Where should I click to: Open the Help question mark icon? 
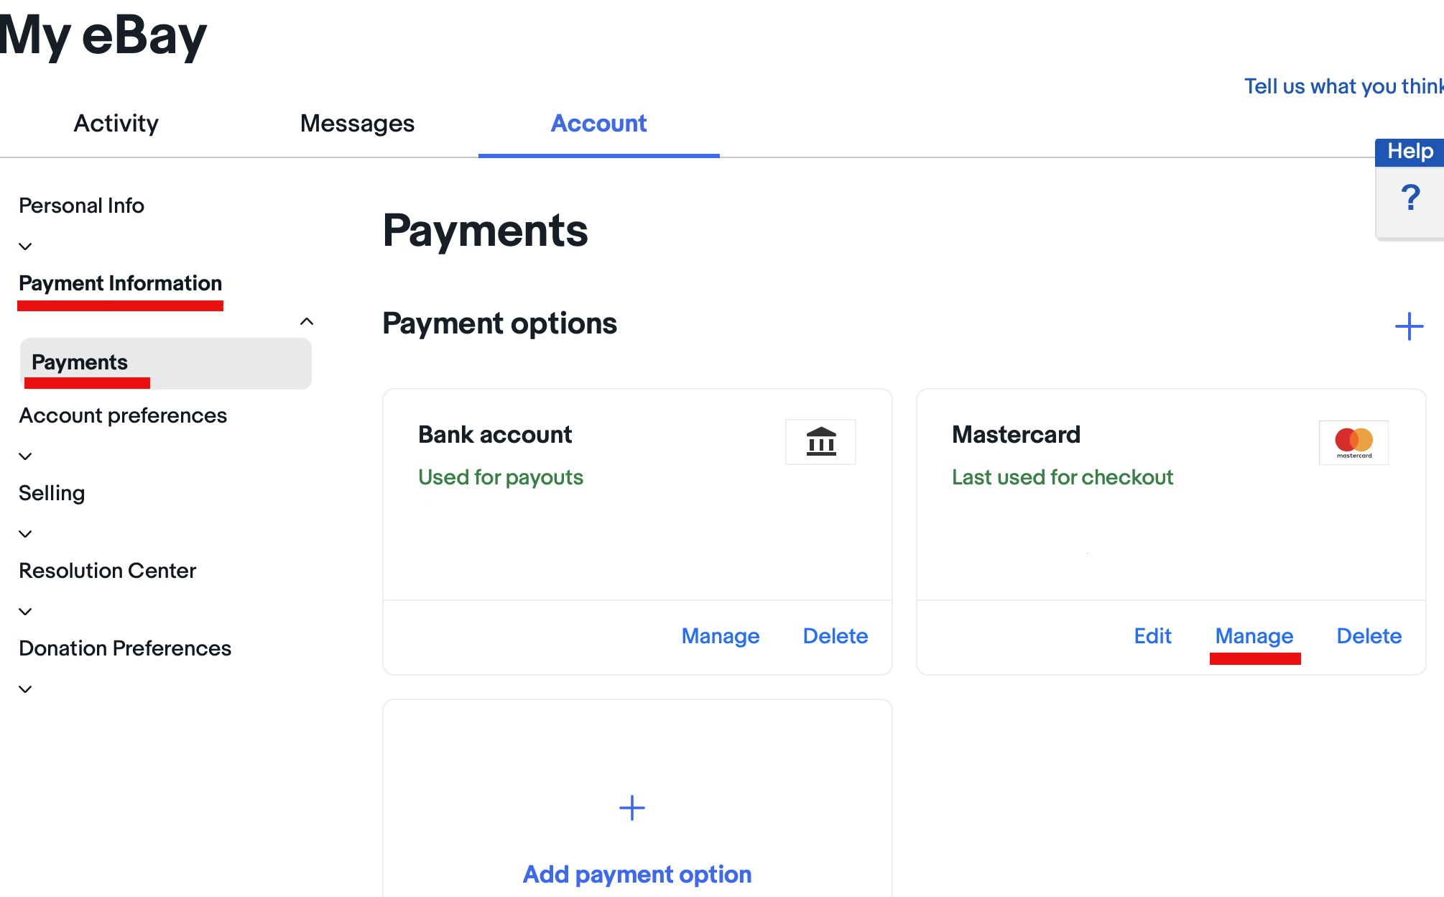click(x=1410, y=198)
